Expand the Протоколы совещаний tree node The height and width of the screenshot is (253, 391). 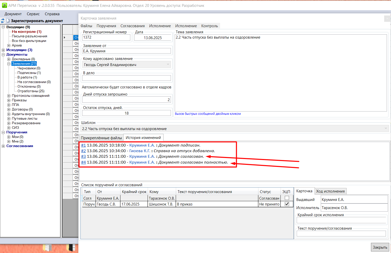pyautogui.click(x=9, y=96)
